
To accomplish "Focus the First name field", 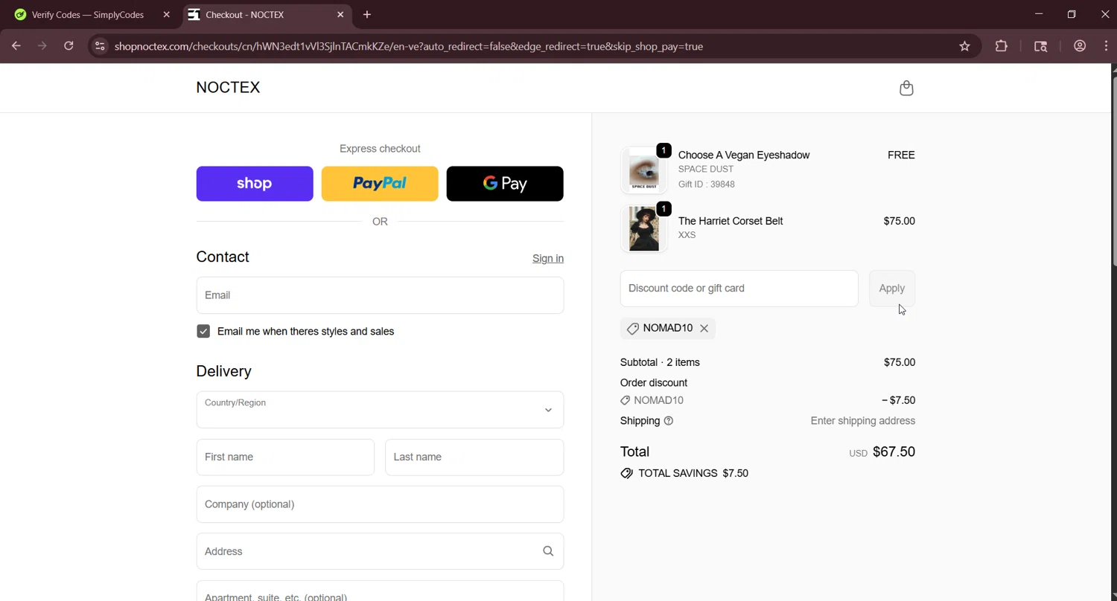I will pos(285,457).
